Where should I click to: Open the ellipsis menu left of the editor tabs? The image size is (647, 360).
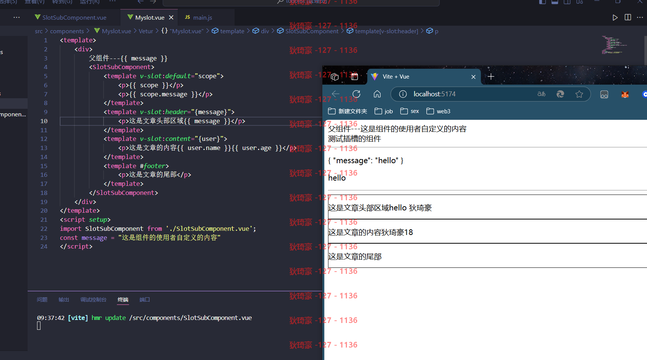17,17
